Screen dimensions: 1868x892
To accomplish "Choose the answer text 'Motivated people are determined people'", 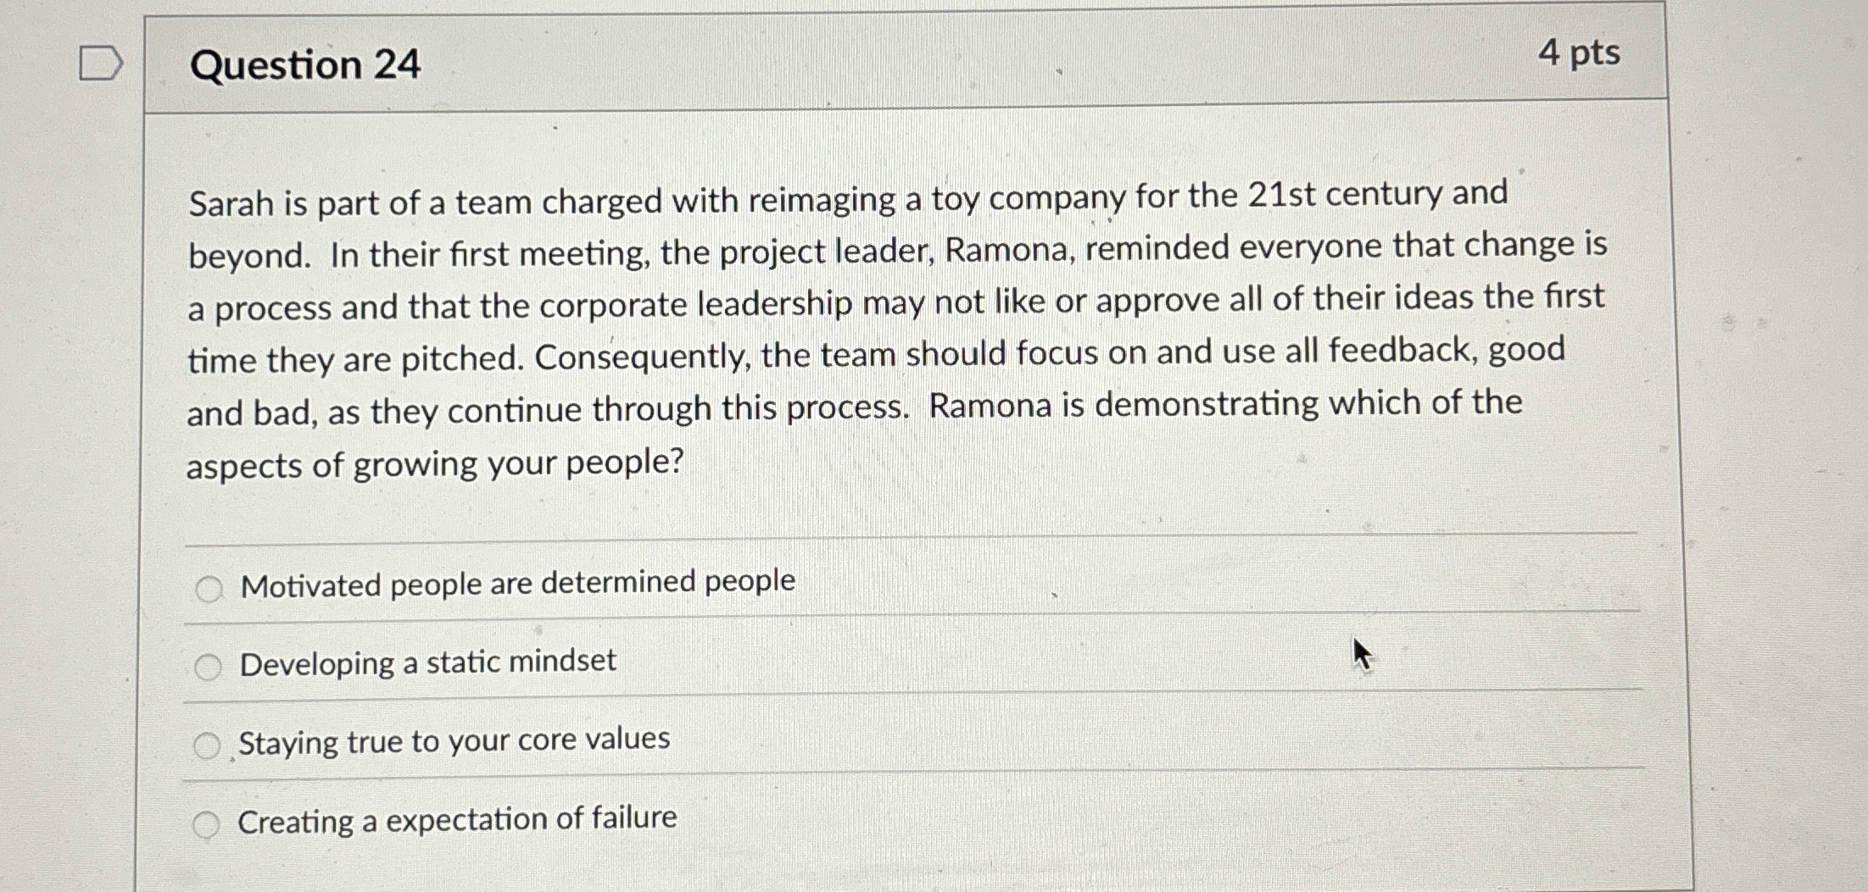I will [515, 583].
